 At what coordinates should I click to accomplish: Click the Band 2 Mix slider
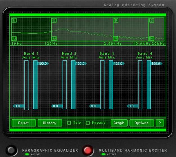click(73, 85)
